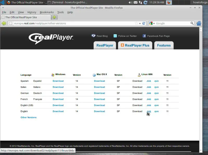The width and height of the screenshot is (208, 155).
Task: Open the Bookmarks menu
Action: [47, 12]
